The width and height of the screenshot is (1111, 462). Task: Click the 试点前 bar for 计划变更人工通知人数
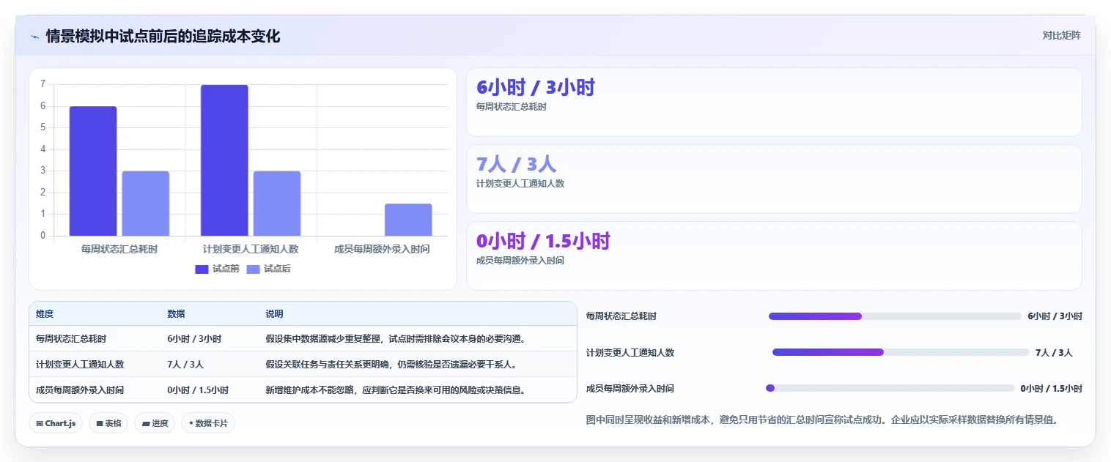(x=224, y=160)
